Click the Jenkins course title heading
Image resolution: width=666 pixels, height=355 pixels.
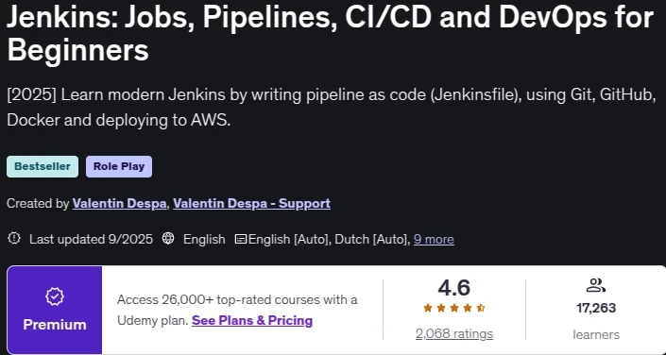coord(330,33)
